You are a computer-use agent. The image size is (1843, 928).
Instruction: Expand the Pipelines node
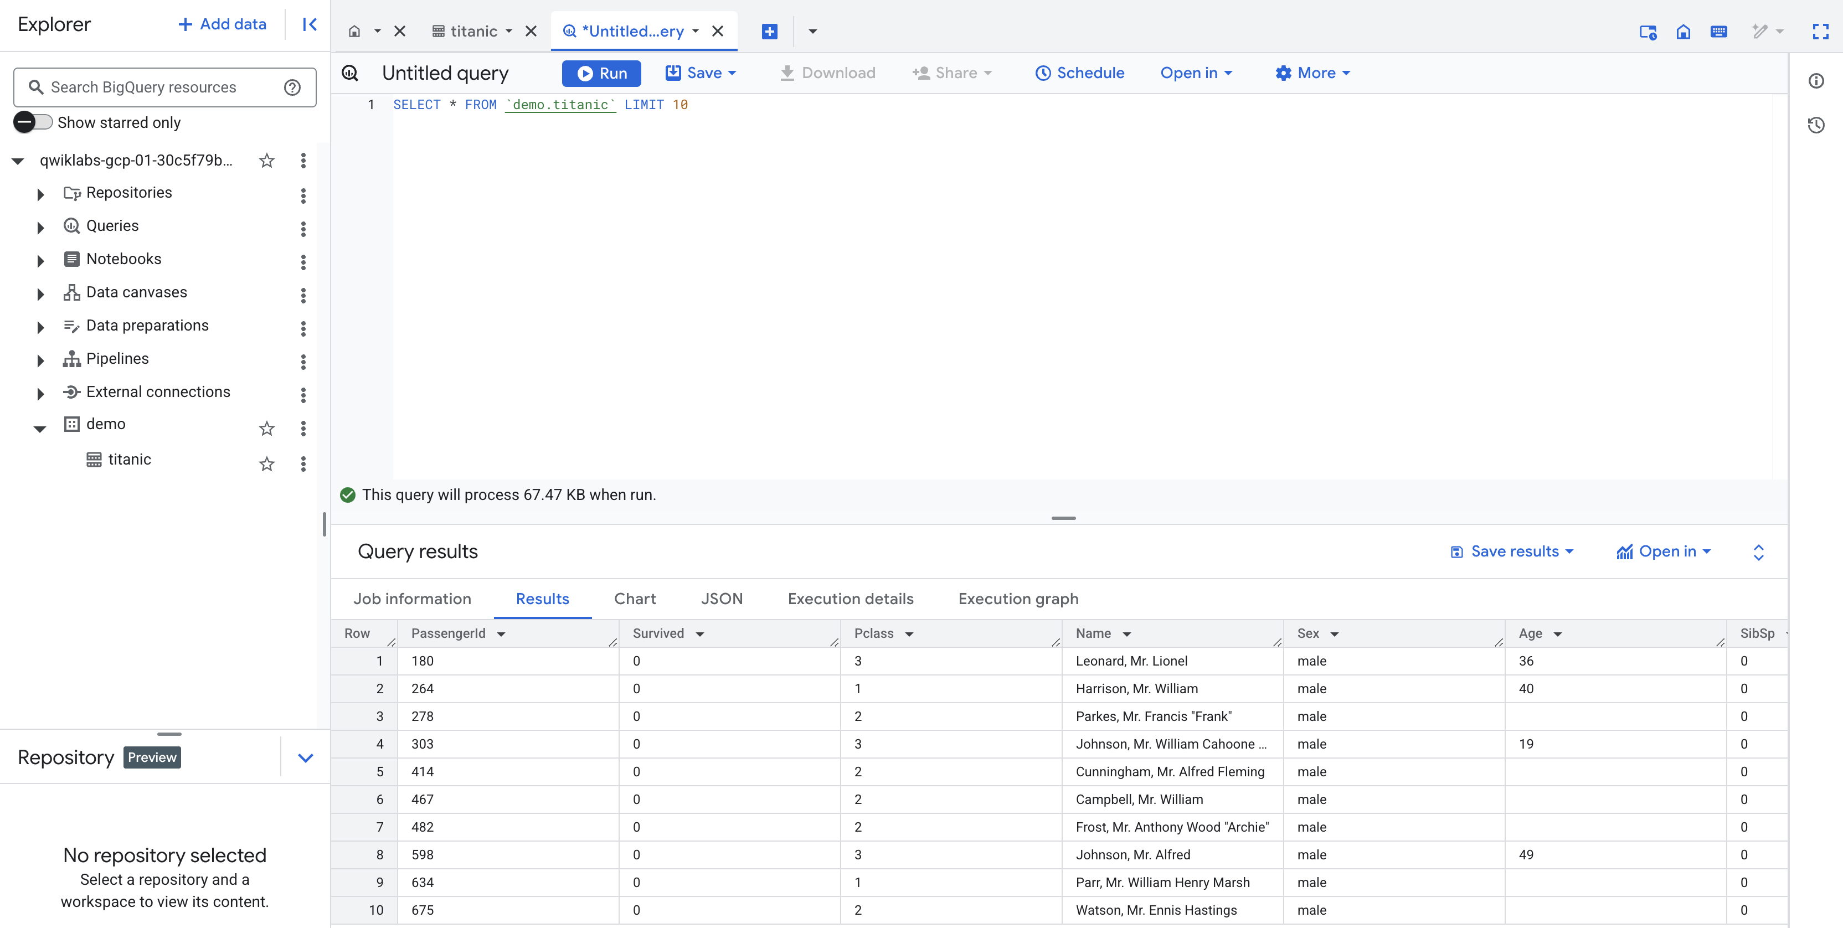41,360
